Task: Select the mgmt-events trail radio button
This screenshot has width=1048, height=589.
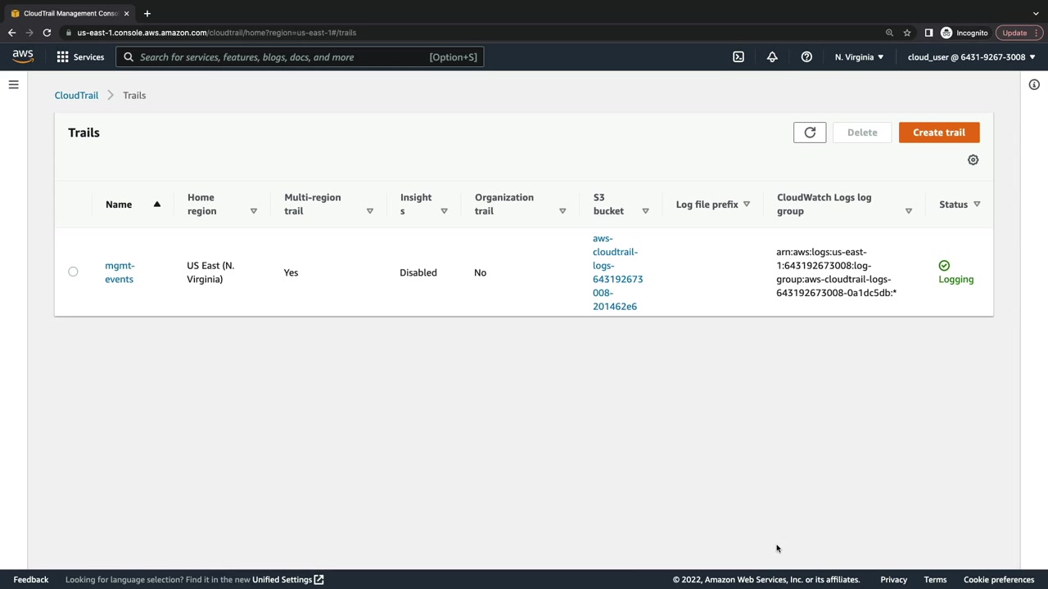Action: [x=73, y=272]
